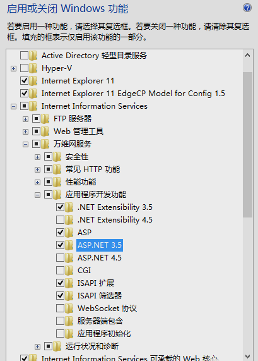Collapse the Internet Information Services node
Screen dimensions: 258x361
(x=13, y=106)
